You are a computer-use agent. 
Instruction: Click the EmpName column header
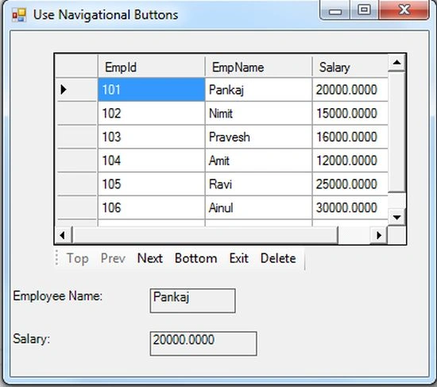259,67
